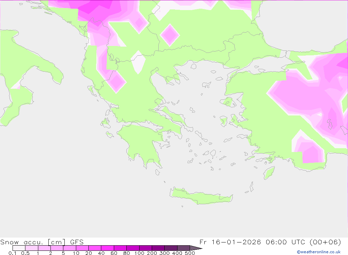Click the "500" legend value
The width and height of the screenshot is (348, 255).
point(190,253)
